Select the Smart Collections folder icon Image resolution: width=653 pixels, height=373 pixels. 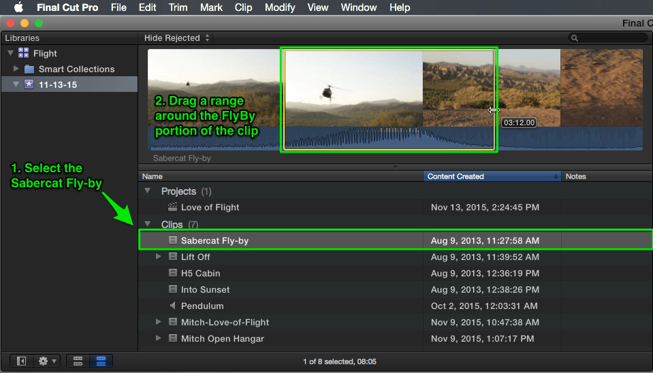[x=29, y=69]
